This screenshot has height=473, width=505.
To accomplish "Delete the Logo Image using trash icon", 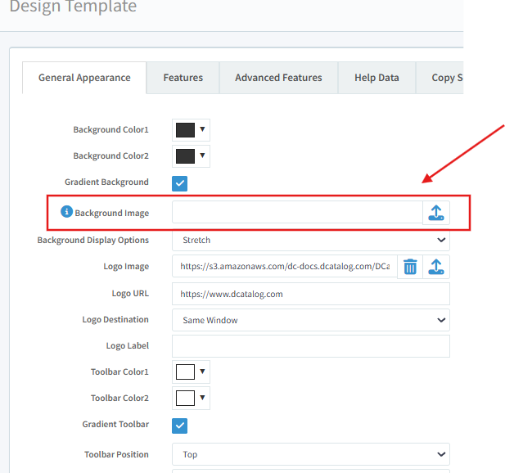I will pos(410,267).
